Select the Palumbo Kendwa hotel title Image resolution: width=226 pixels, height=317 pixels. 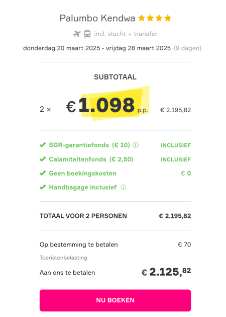97,18
